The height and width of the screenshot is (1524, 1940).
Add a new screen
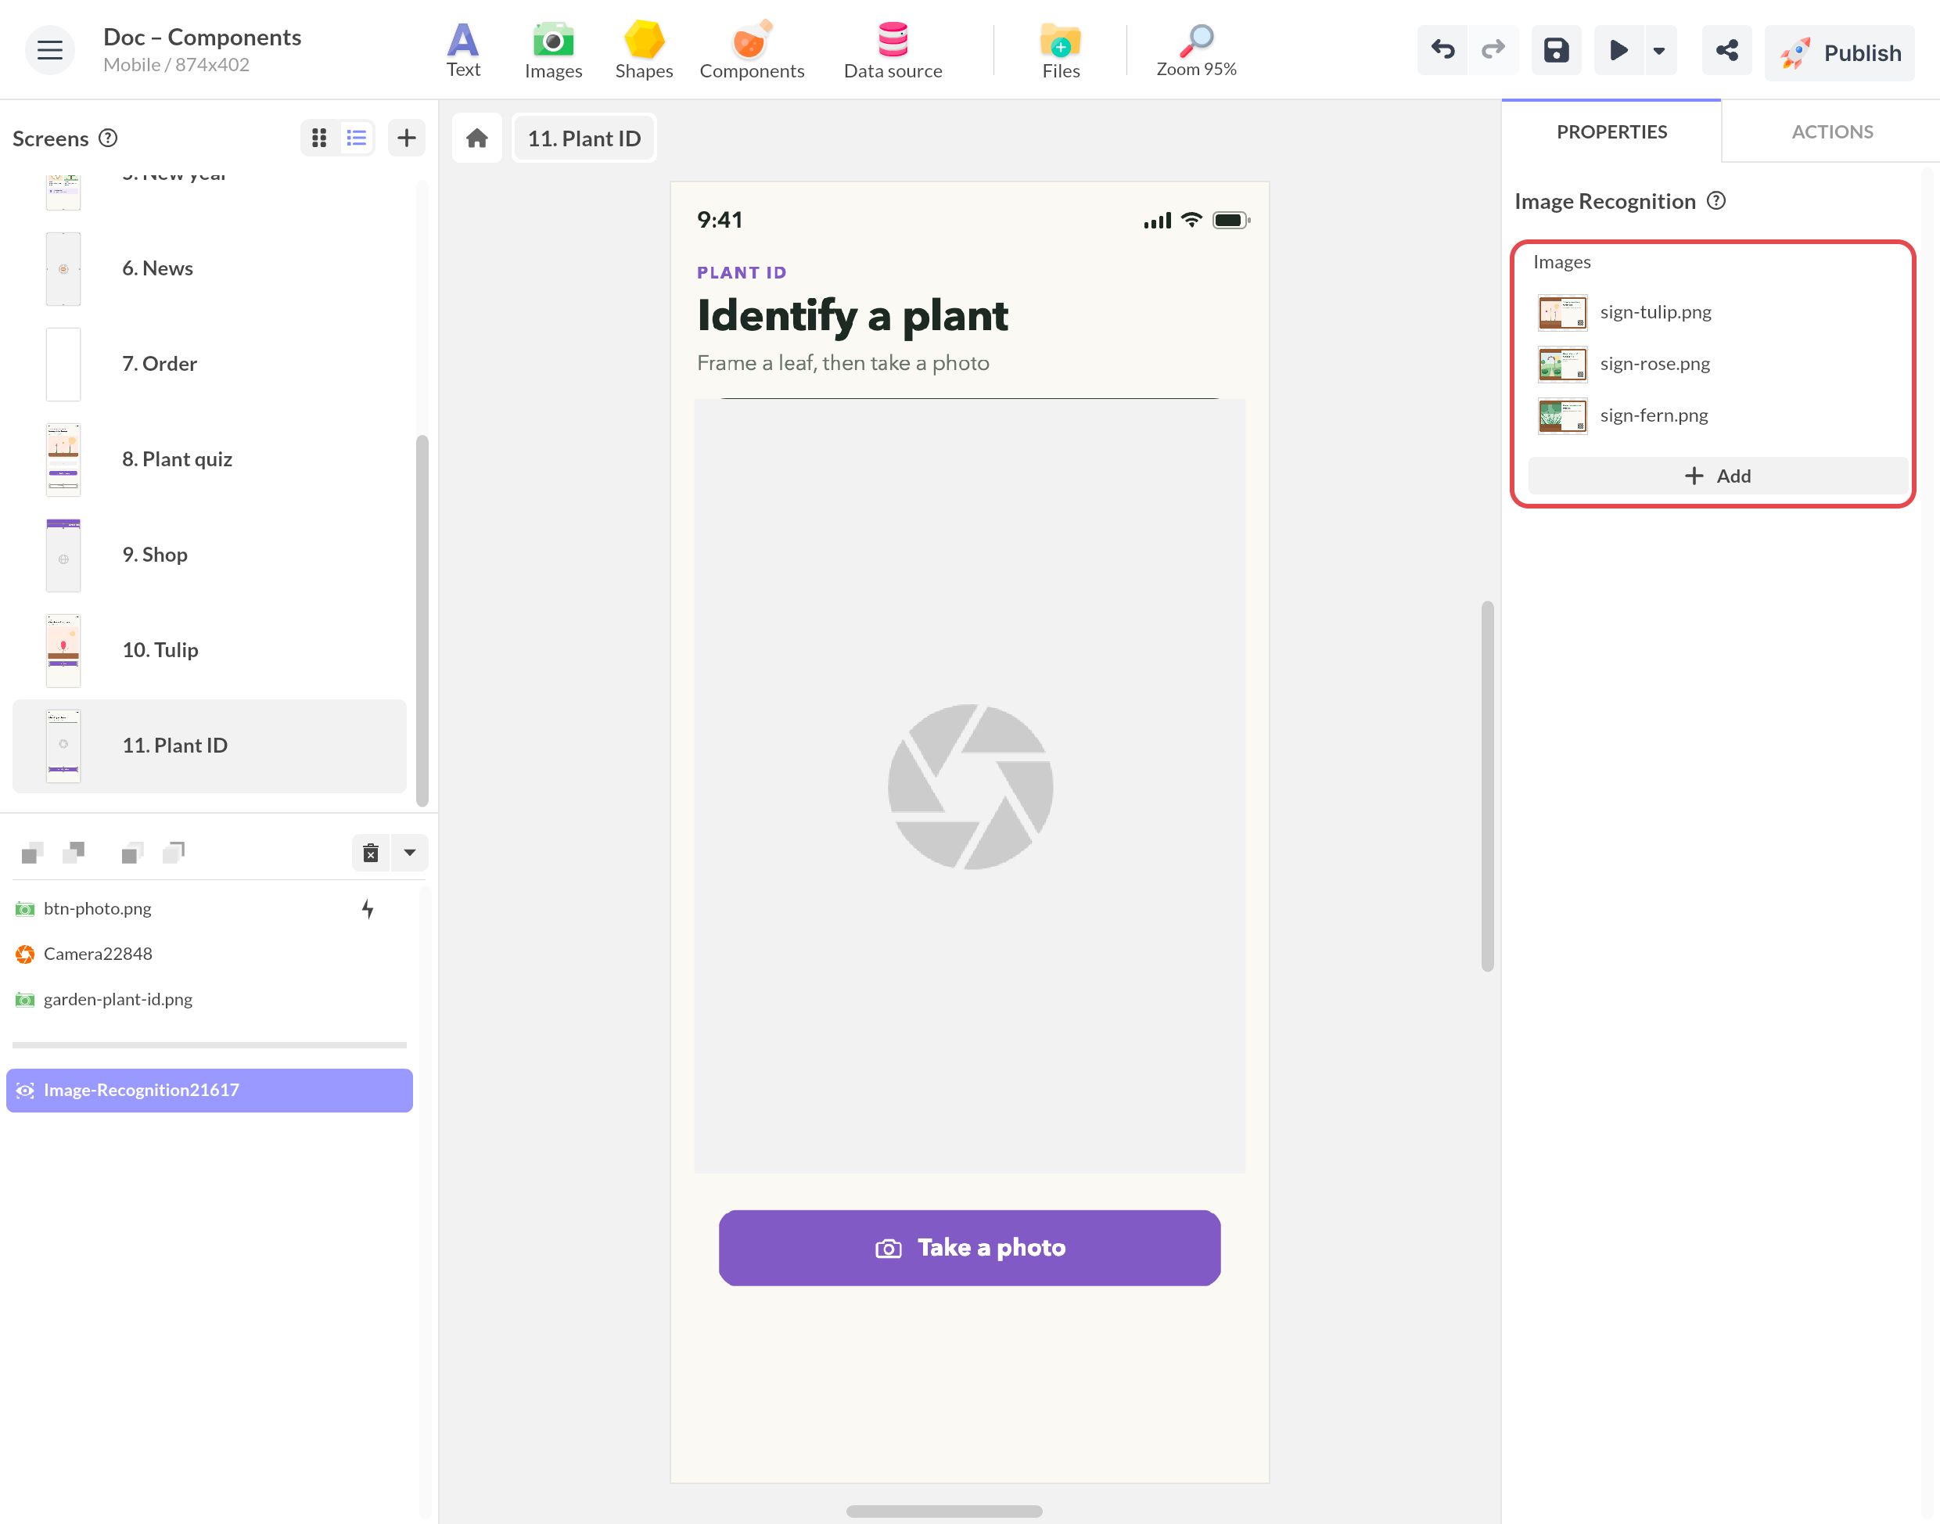406,138
